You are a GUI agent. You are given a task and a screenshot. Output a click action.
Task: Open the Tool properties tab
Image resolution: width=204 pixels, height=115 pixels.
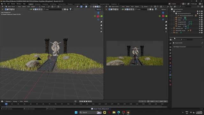(x=170, y=43)
